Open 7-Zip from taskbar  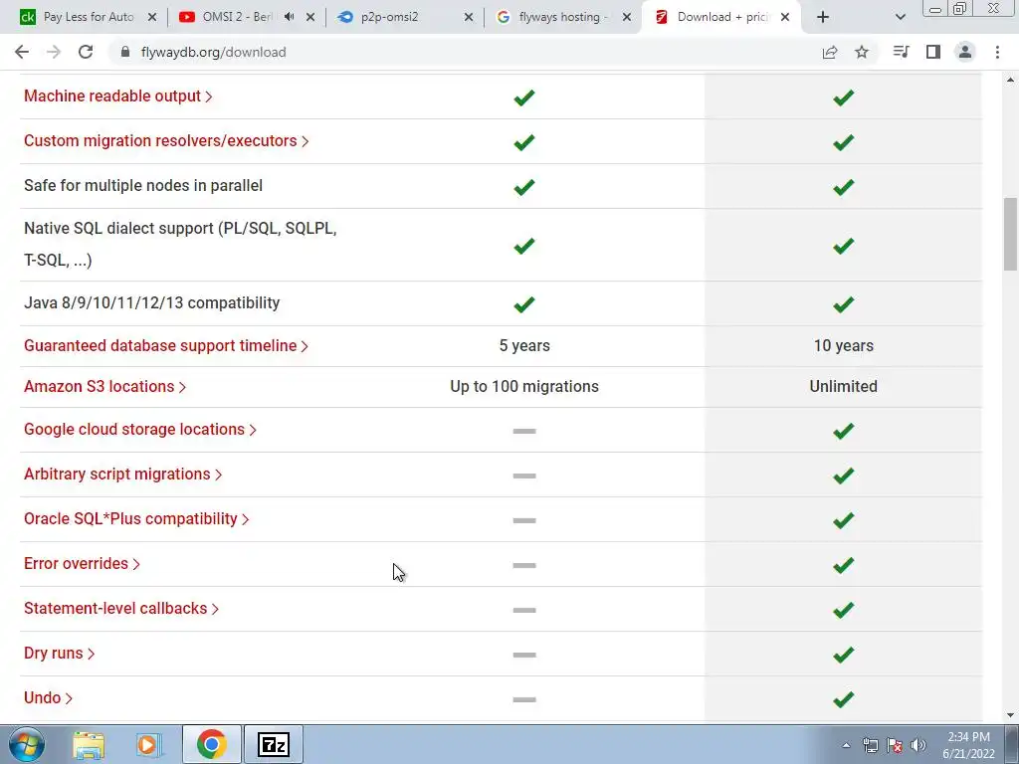[273, 744]
